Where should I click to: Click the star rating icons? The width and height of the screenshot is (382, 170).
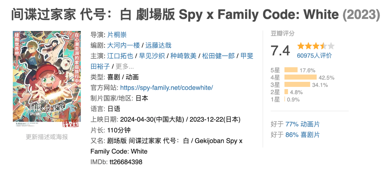point(315,46)
